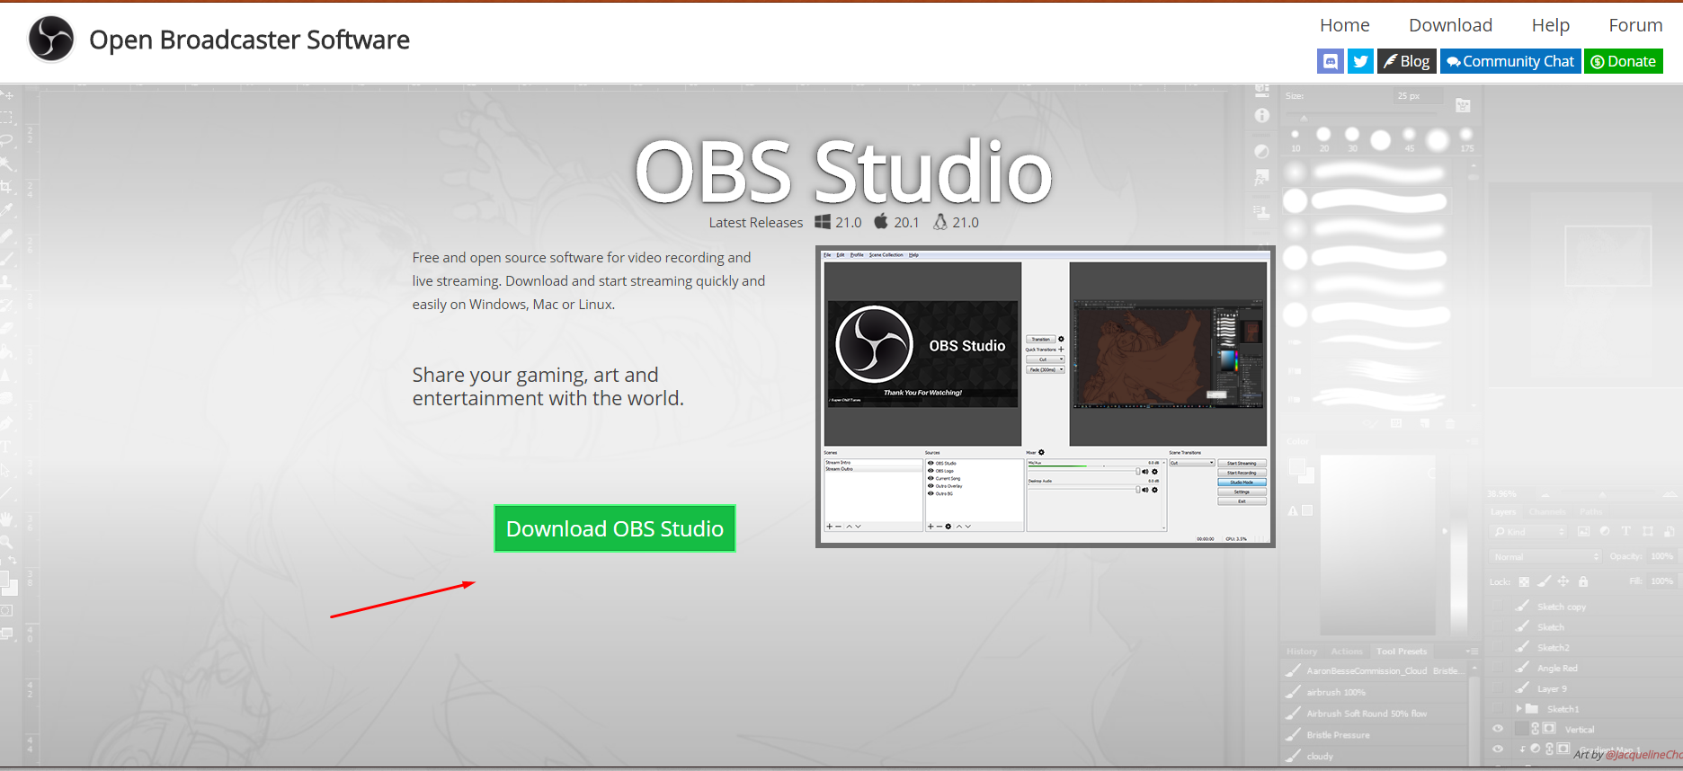Visit the Forum from the top navigation
This screenshot has height=771, width=1683.
click(1635, 25)
